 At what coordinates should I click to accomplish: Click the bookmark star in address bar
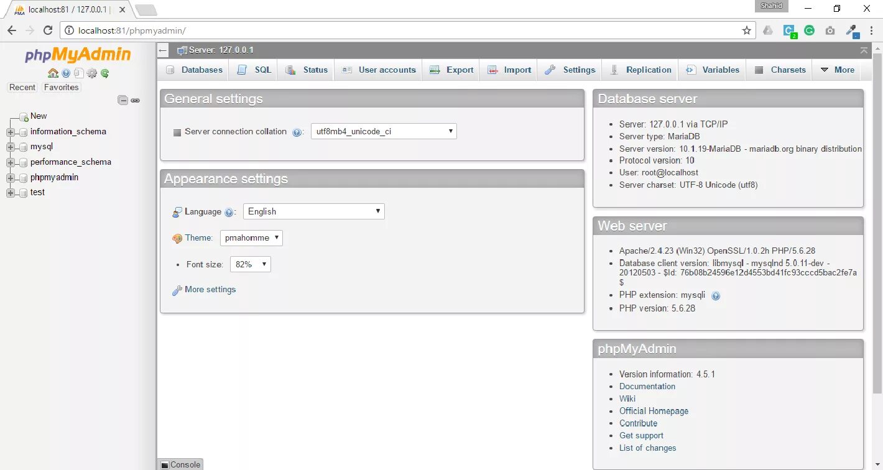coord(747,30)
